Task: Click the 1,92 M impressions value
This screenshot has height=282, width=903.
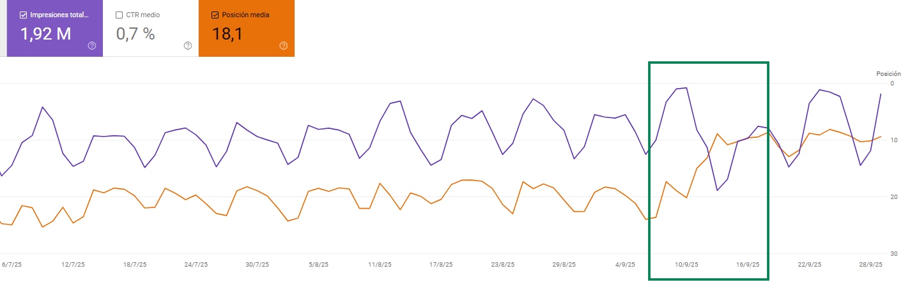Action: (46, 34)
